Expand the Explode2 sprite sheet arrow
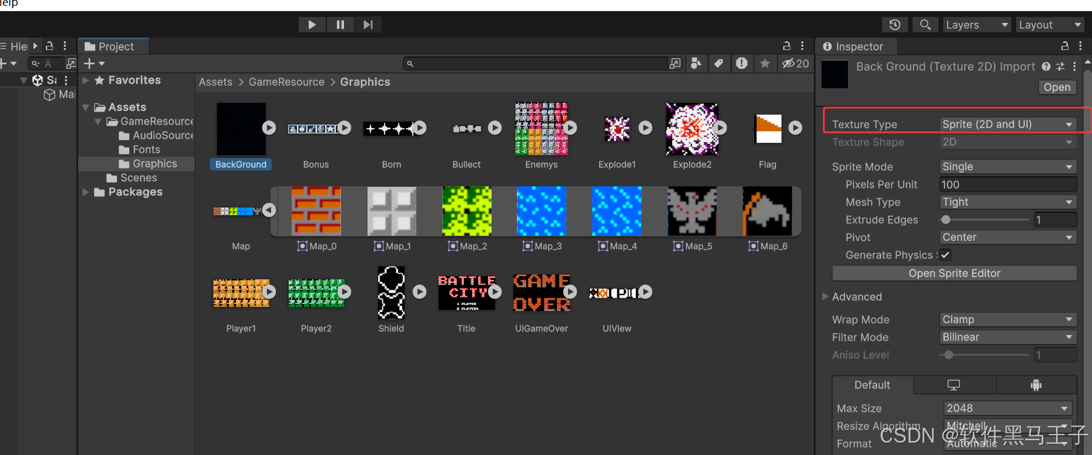Viewport: 1092px width, 455px height. tap(721, 128)
